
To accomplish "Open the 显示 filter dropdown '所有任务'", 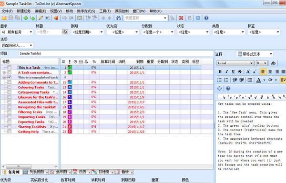I will [17, 32].
